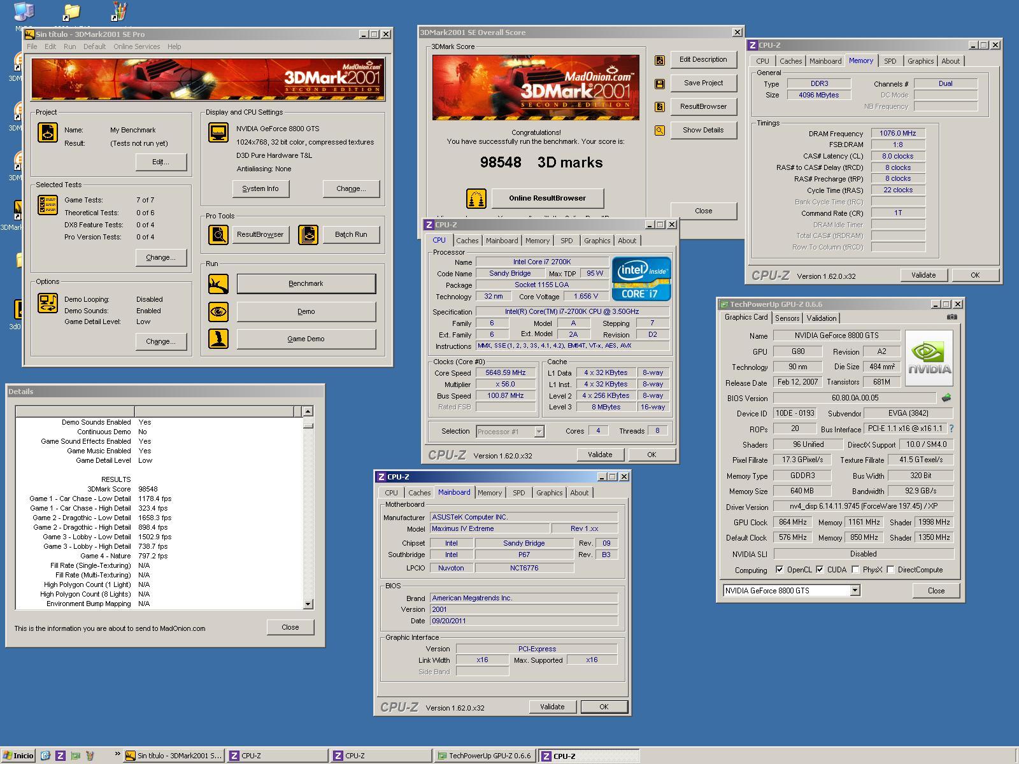This screenshot has height=764, width=1019.
Task: Toggle the OpenCL checkbox in GPU-Z
Action: (780, 570)
